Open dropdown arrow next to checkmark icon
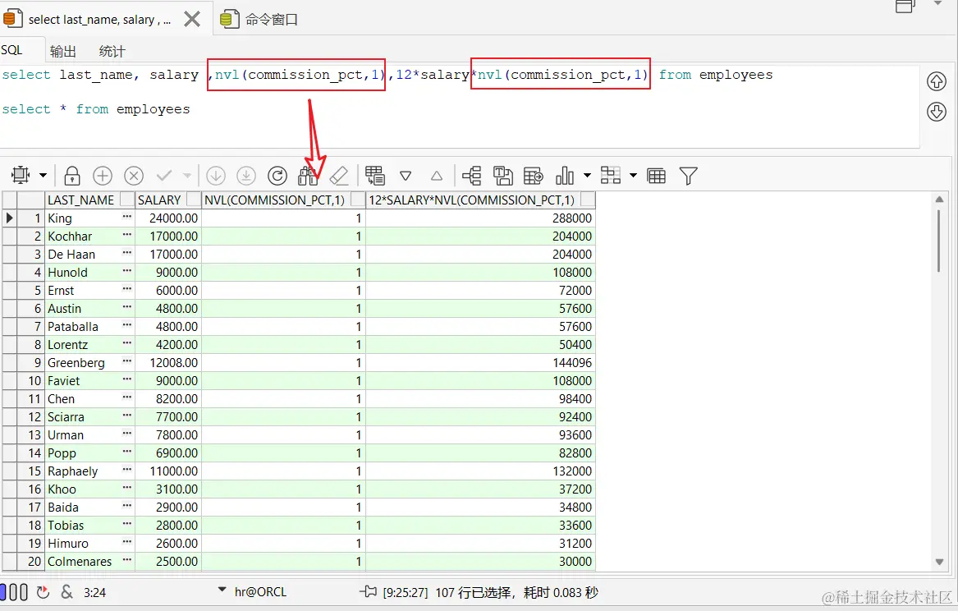 tap(187, 176)
